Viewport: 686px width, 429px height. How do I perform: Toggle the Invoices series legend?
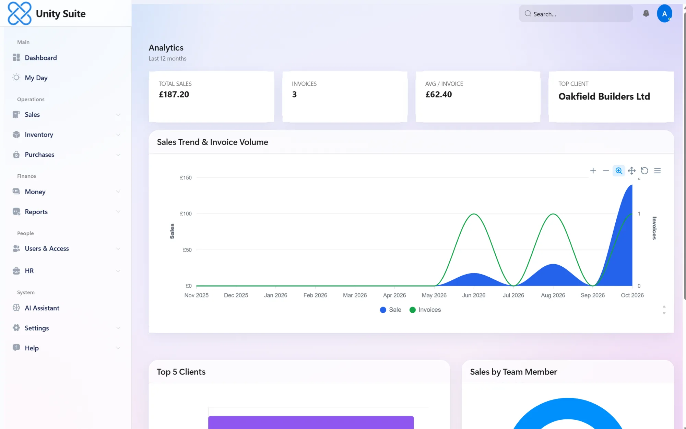[425, 310]
